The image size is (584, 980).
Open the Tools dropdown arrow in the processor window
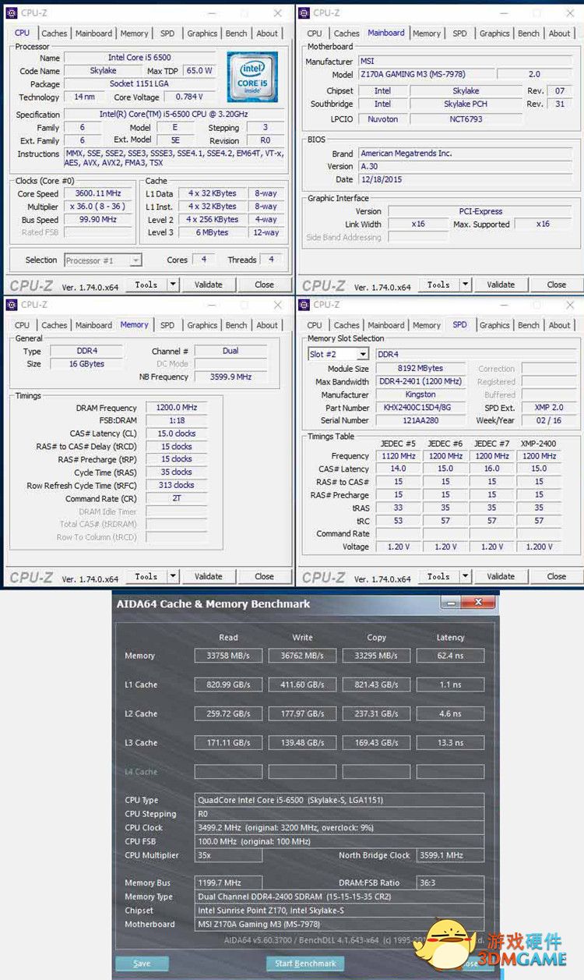[x=173, y=285]
